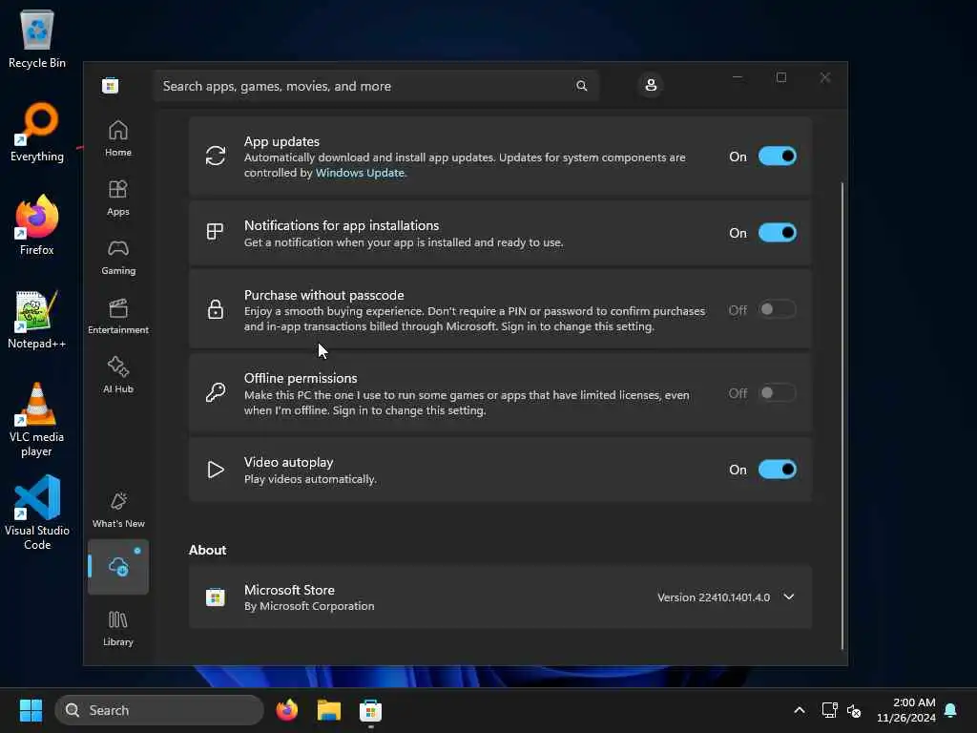Image resolution: width=977 pixels, height=733 pixels.
Task: Select Everything desktop shortcut
Action: pyautogui.click(x=37, y=132)
